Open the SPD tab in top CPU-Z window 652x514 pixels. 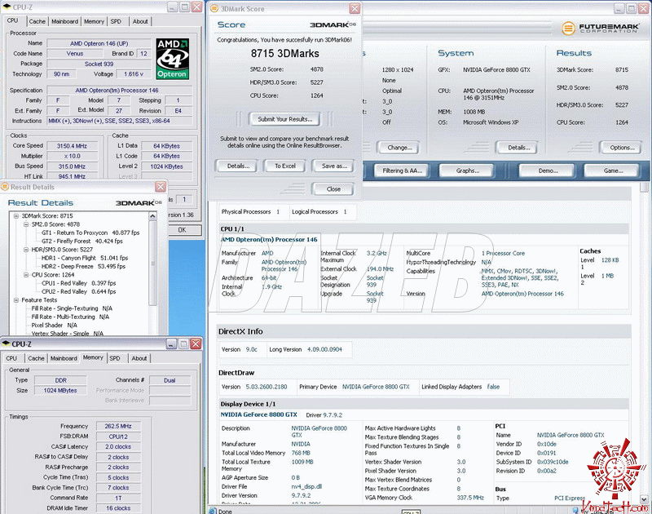click(x=116, y=21)
